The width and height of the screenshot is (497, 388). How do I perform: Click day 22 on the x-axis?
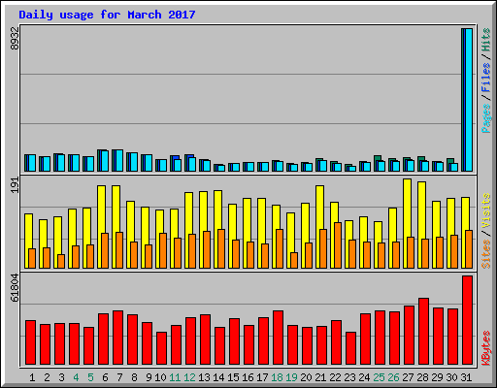click(335, 377)
